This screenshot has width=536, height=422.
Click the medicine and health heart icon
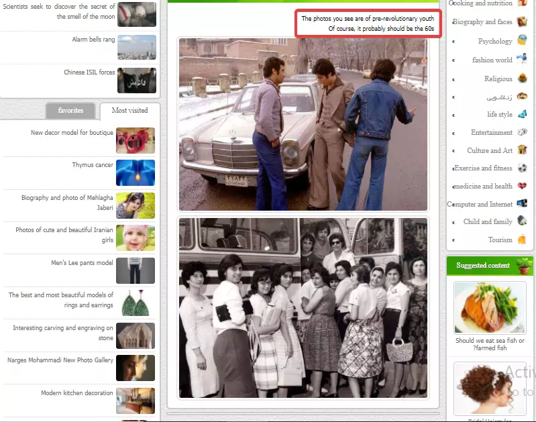point(522,186)
